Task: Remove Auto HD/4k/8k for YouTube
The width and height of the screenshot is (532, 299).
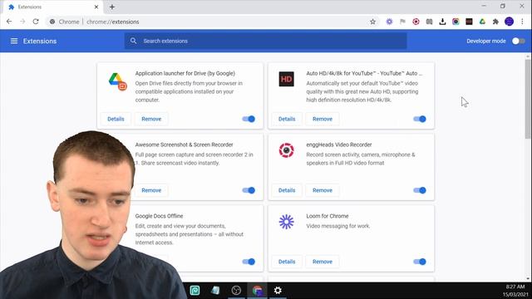Action: click(323, 119)
